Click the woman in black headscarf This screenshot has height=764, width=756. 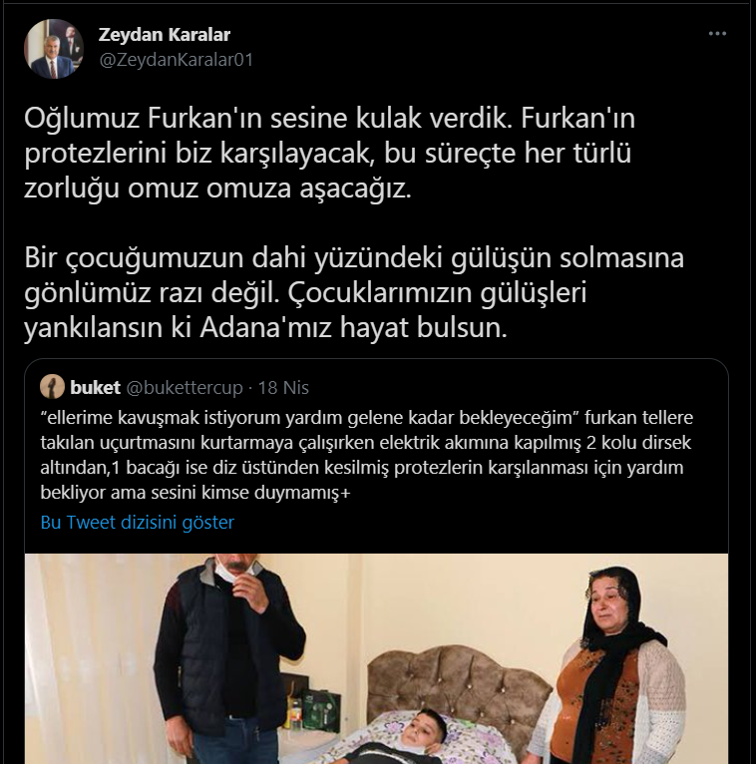pos(614,665)
